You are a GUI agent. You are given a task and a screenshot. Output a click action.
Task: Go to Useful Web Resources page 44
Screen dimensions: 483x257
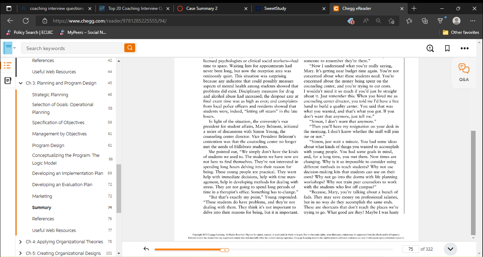coord(54,72)
